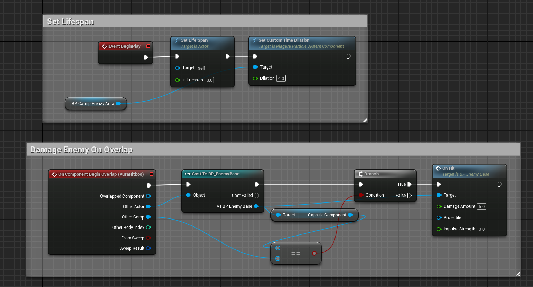This screenshot has height=287, width=533.
Task: Click the Event BeginPlay exec output pin
Action: pos(146,57)
